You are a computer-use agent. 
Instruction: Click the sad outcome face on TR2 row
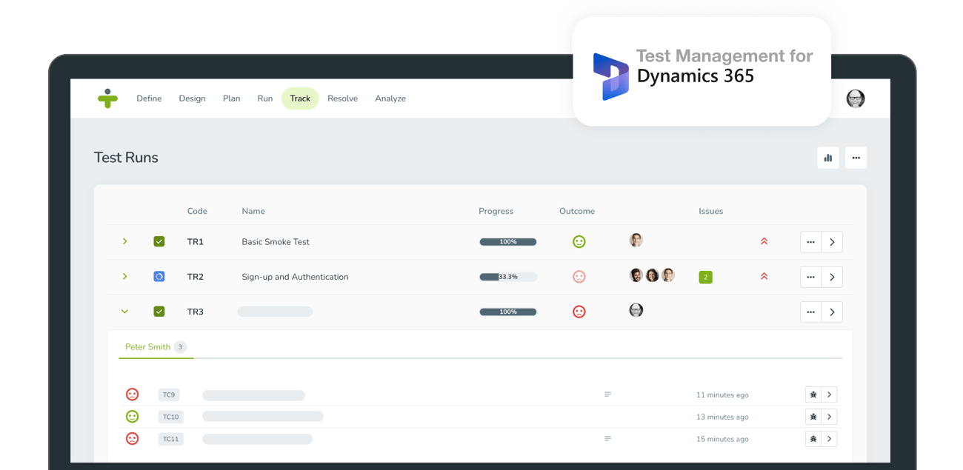pos(579,276)
